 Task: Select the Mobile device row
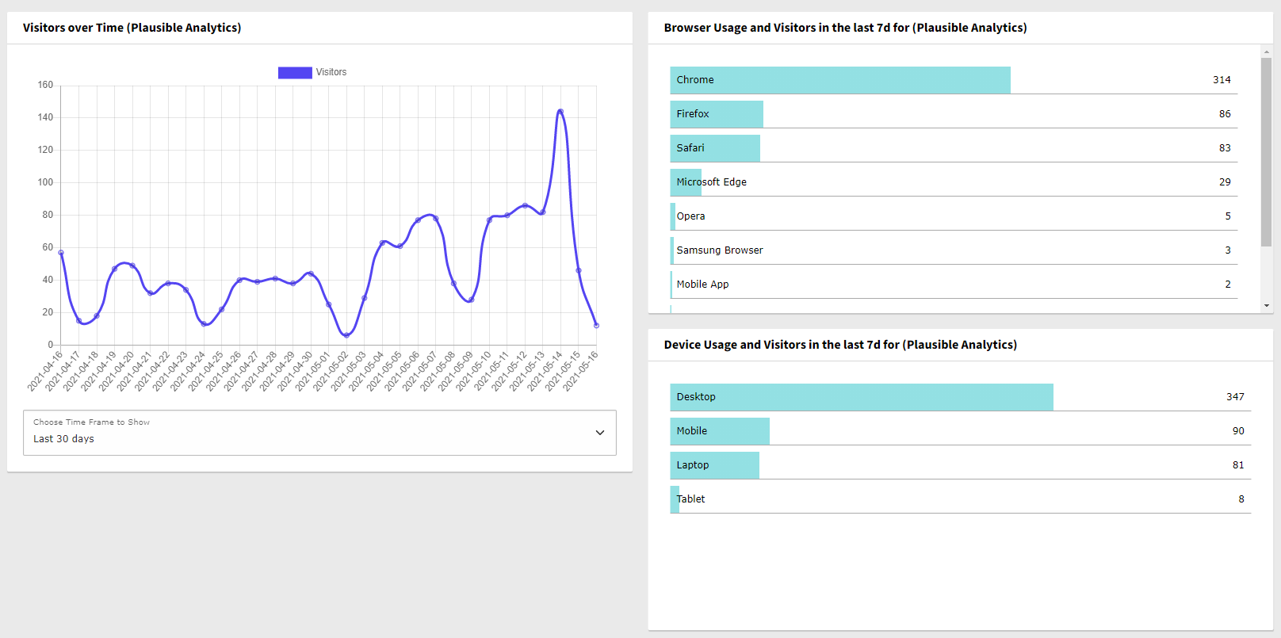click(x=961, y=431)
